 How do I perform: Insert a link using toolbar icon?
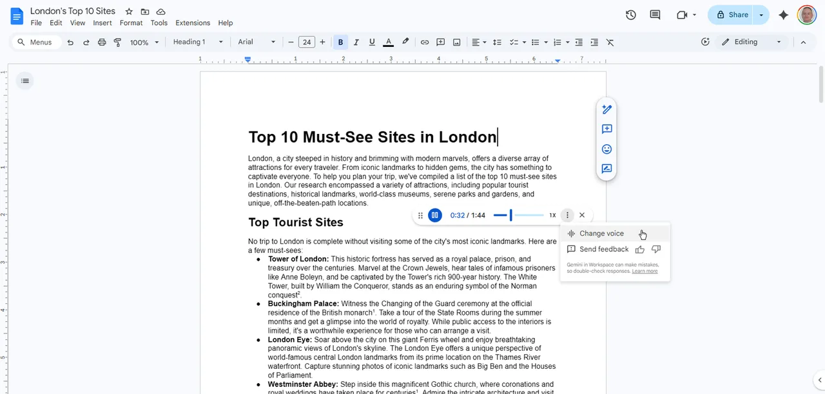[425, 42]
